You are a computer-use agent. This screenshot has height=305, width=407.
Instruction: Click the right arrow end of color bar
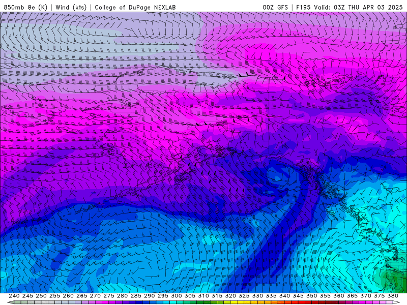click(396, 302)
